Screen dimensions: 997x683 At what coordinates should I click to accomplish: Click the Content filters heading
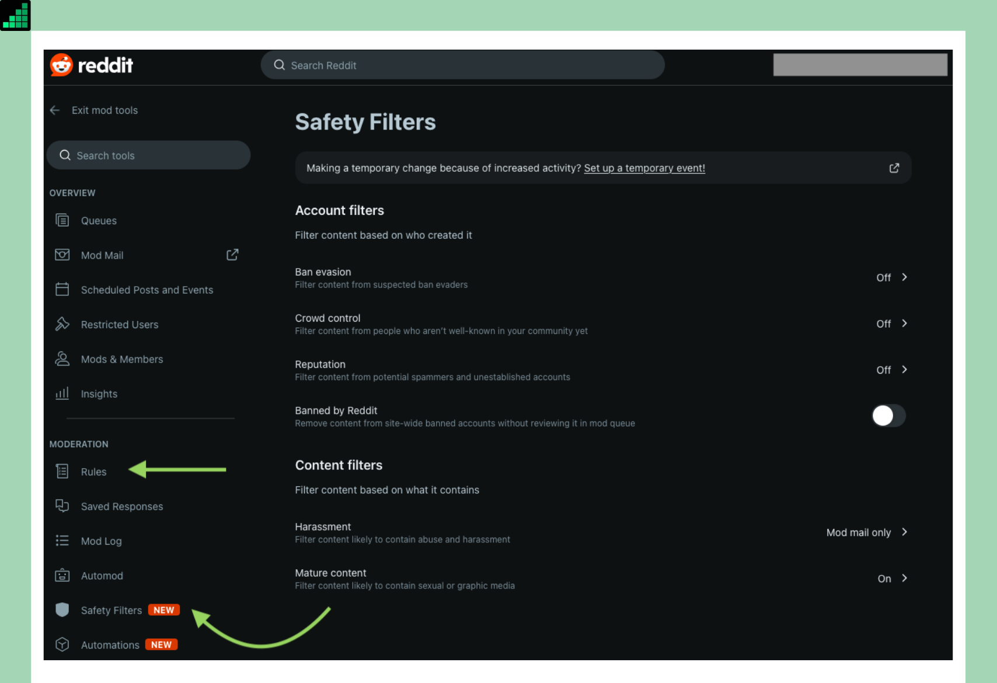click(339, 465)
